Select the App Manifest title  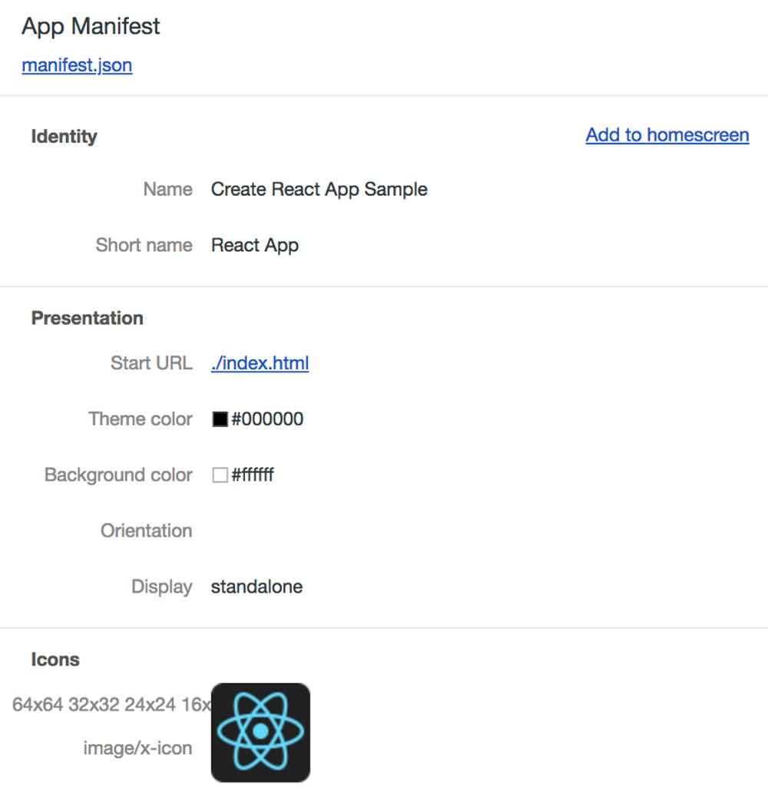[91, 27]
